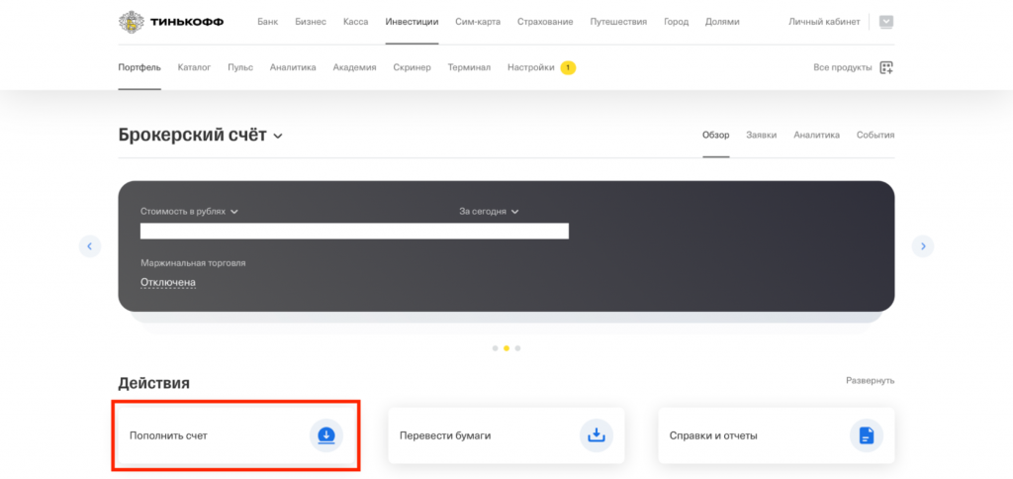Open the Терминал section
The height and width of the screenshot is (479, 1013).
[x=469, y=67]
